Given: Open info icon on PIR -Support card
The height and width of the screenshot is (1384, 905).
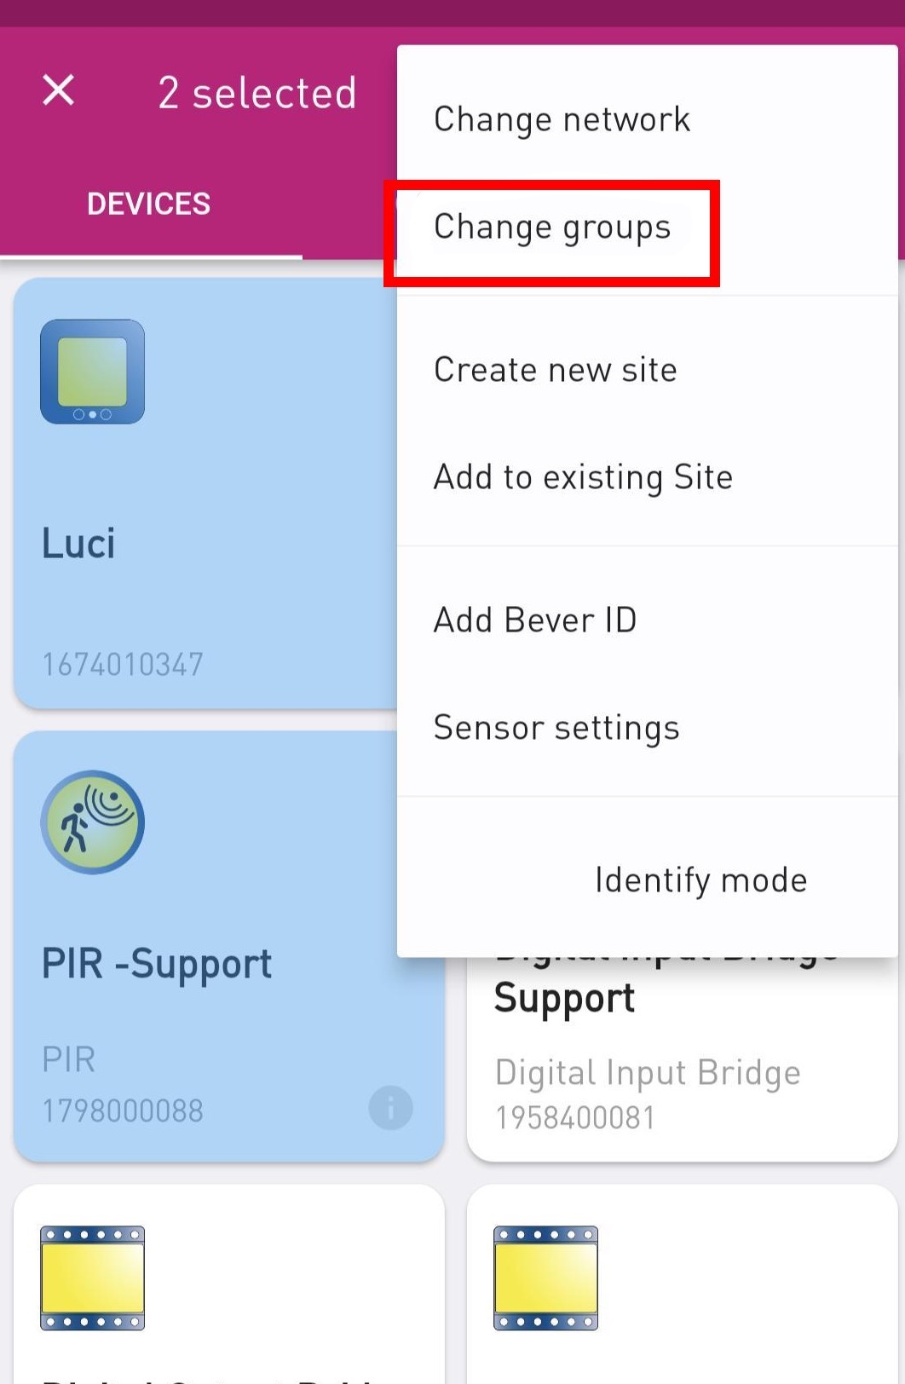Looking at the screenshot, I should point(391,1108).
